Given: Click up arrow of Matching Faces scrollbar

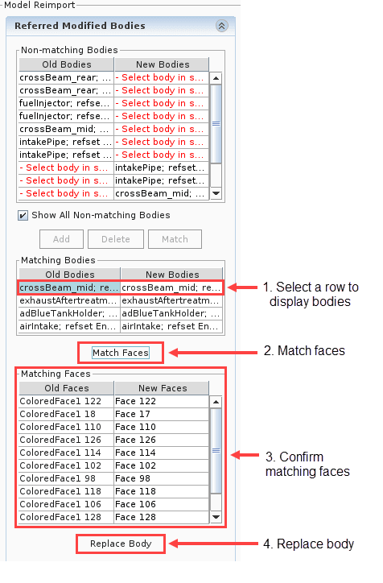Looking at the screenshot, I should tap(216, 402).
